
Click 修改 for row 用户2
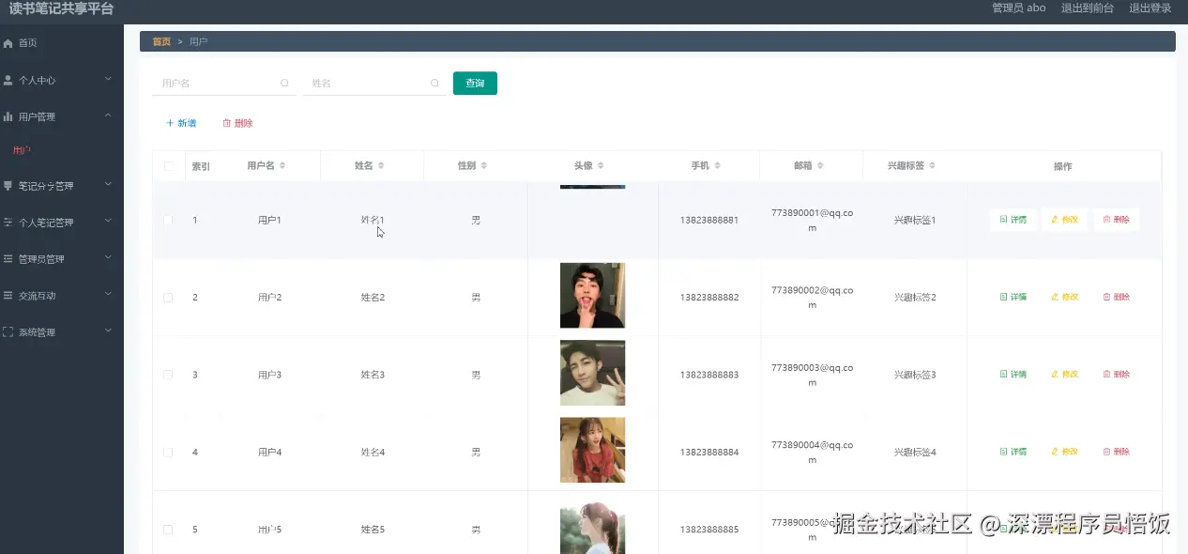[x=1064, y=297]
